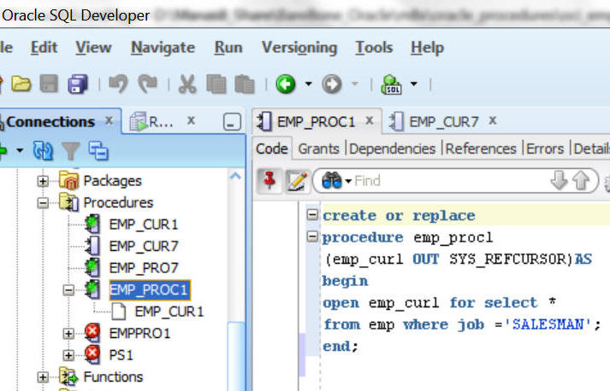The width and height of the screenshot is (610, 391).
Task: Open the Tools menu
Action: [374, 48]
